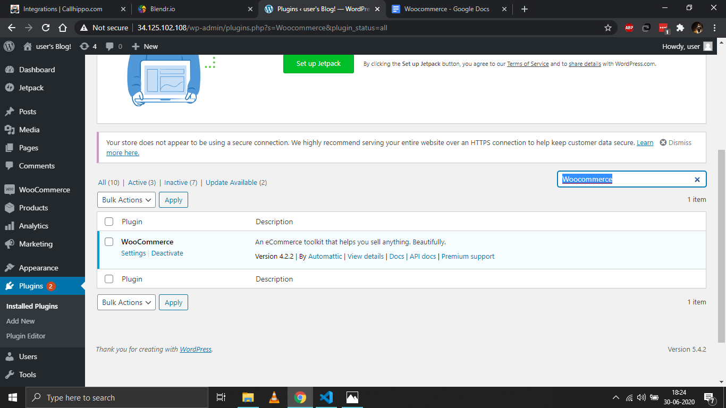Open Chrome three-dot menu
Image resolution: width=726 pixels, height=408 pixels.
[x=714, y=28]
